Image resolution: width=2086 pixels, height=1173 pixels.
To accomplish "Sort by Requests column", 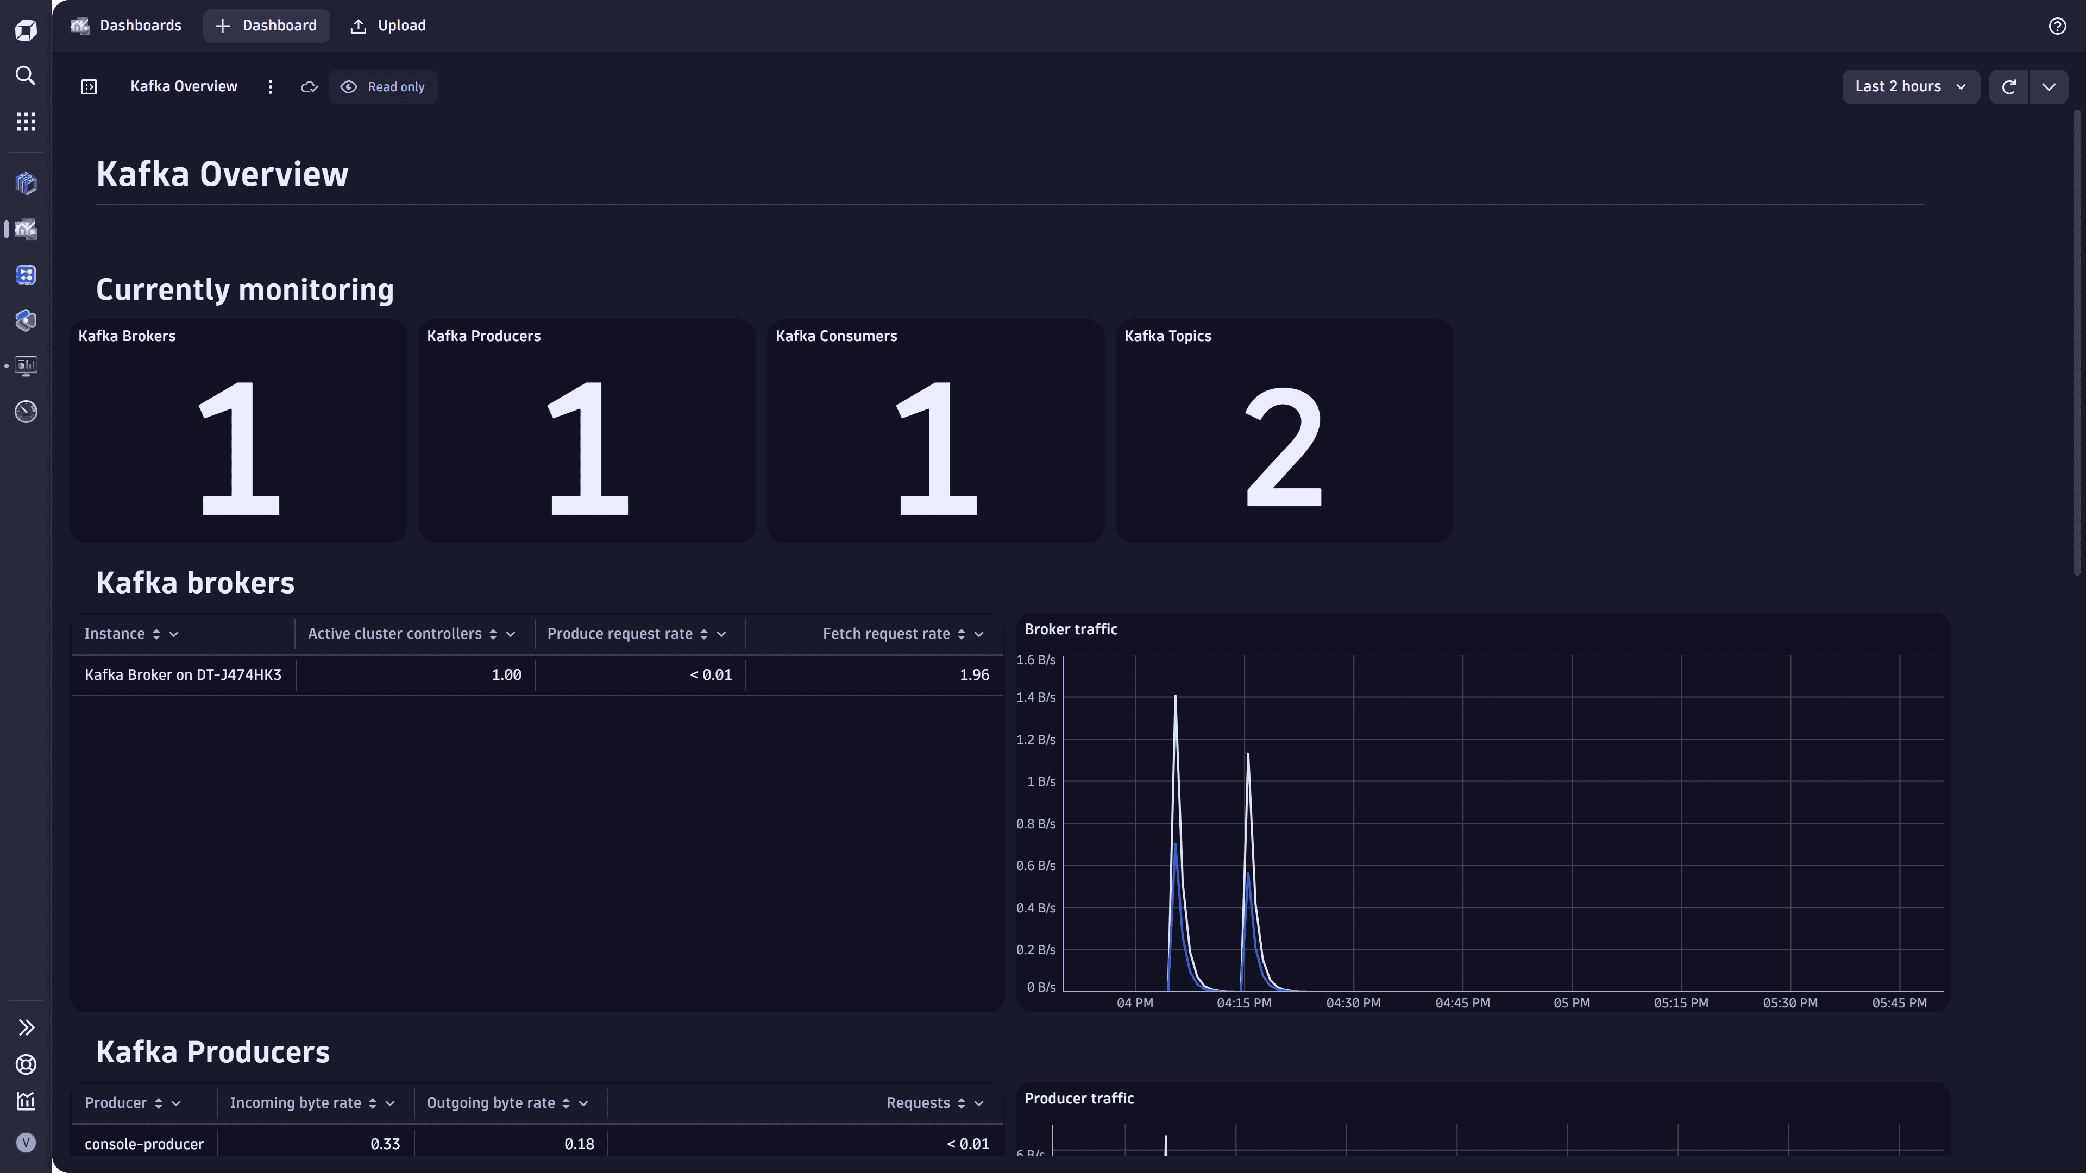I will (x=961, y=1103).
